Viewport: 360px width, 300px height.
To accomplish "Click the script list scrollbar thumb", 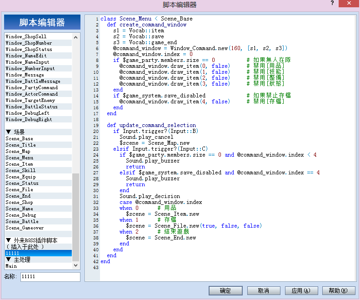I will [x=75, y=217].
